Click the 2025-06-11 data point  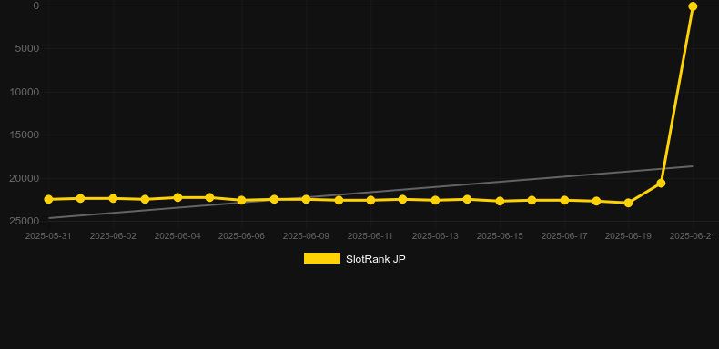tap(370, 200)
